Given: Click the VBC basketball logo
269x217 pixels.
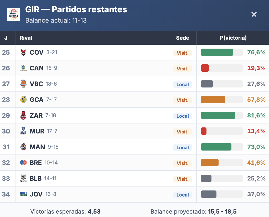Looking at the screenshot, I should coord(23,84).
